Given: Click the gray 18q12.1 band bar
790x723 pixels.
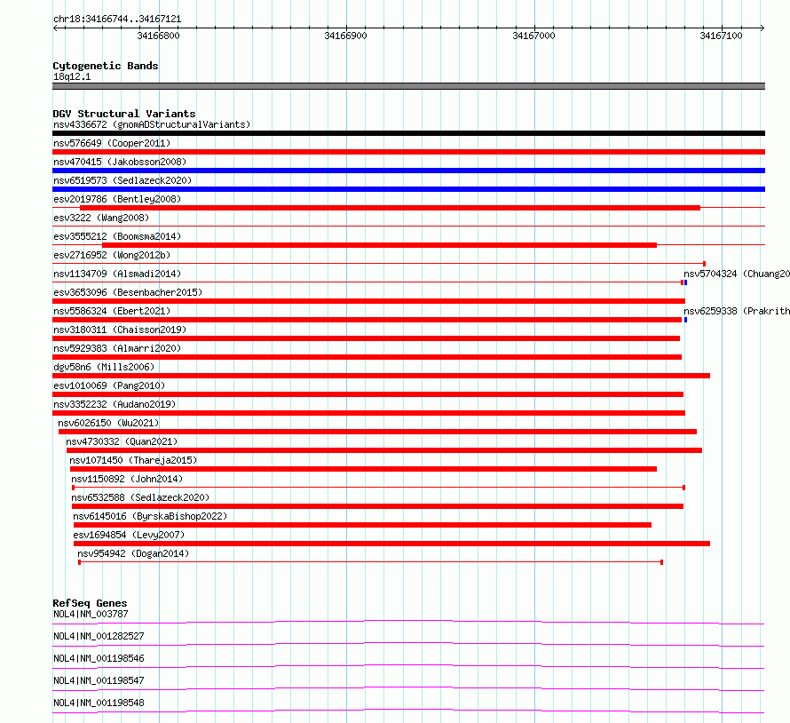Looking at the screenshot, I should (408, 86).
